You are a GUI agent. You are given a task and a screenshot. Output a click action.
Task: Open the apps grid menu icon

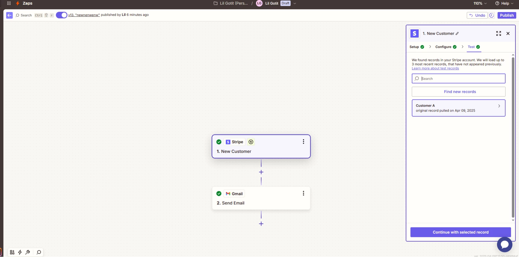point(9,3)
